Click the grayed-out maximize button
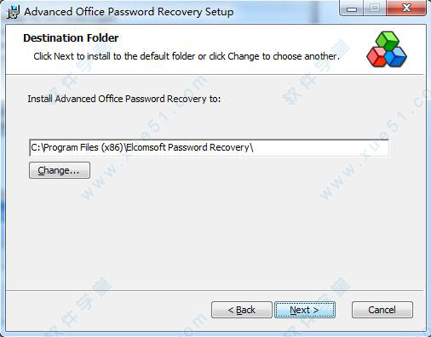The width and height of the screenshot is (431, 337). [375, 9]
